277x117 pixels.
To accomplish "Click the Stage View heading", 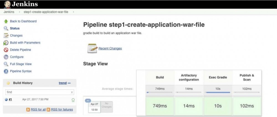I will pyautogui.click(x=95, y=64).
